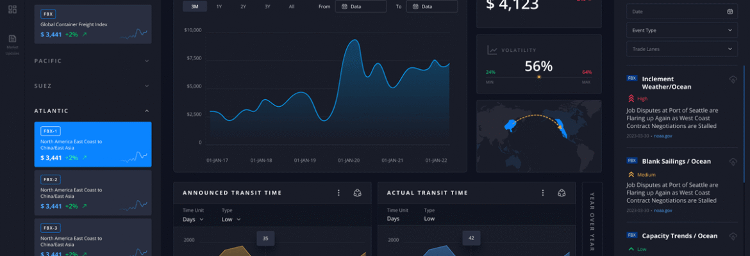Open the Year Over Year vertical tab

coord(592,219)
